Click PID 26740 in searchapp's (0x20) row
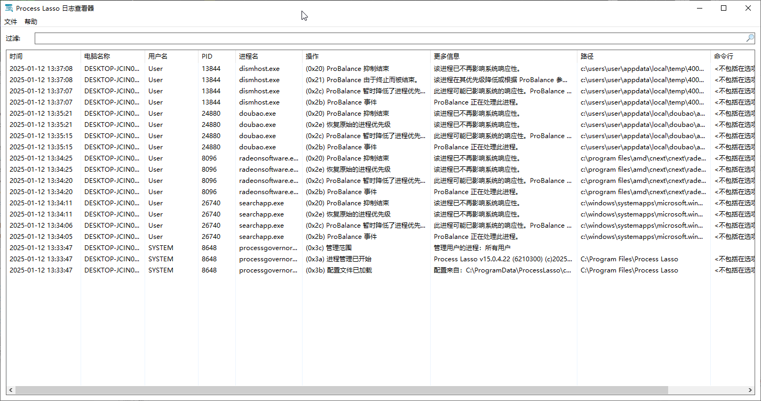 click(x=211, y=203)
